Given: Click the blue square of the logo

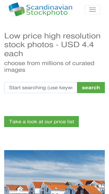Looking at the screenshot, I should [x=14, y=7].
